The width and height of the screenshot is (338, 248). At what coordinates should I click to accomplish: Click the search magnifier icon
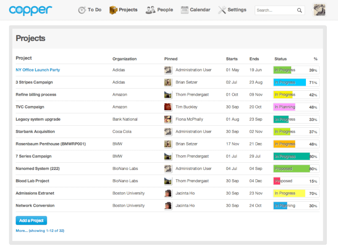pyautogui.click(x=300, y=10)
